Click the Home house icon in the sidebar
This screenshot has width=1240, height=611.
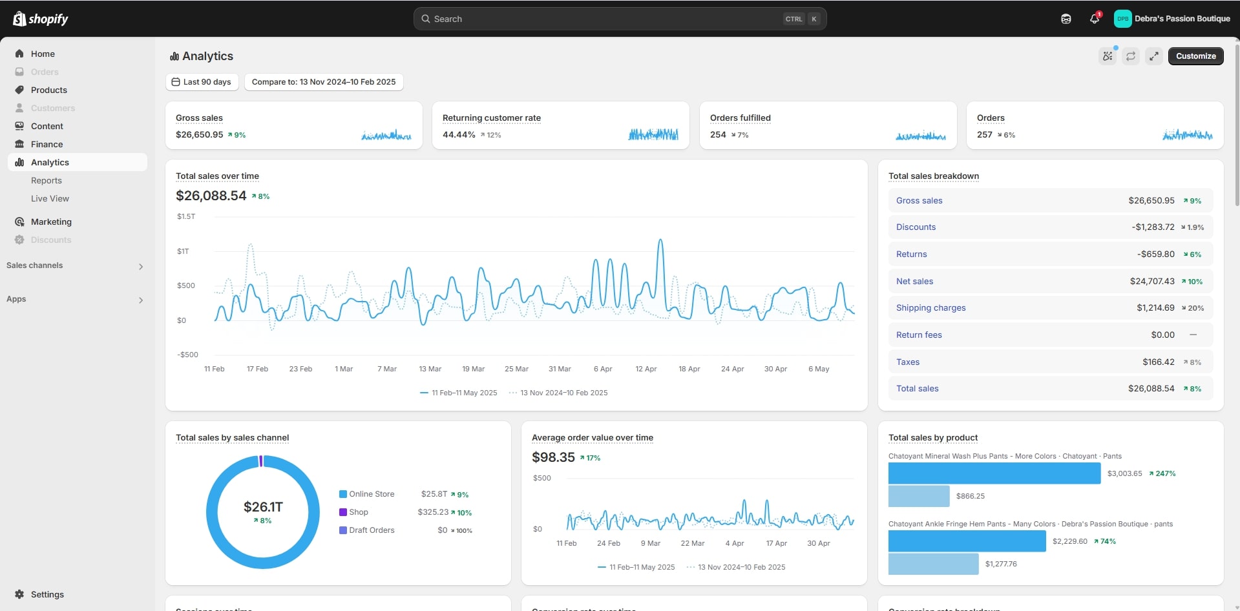click(x=19, y=54)
